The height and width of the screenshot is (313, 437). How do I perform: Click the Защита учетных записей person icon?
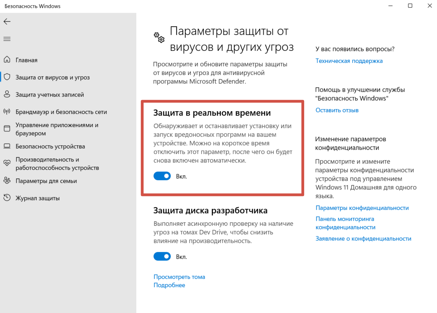[7, 94]
